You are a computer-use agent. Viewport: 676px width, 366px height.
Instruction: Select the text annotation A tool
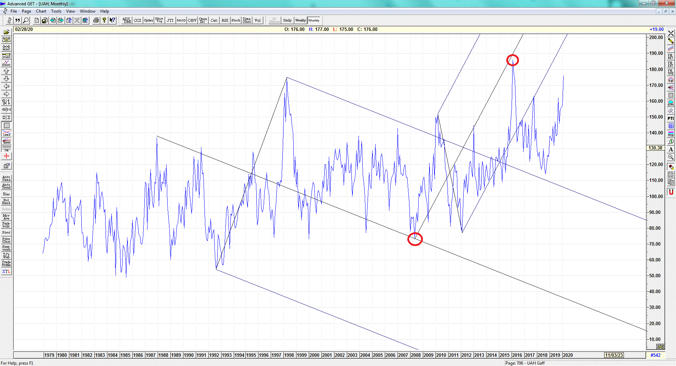[x=671, y=149]
